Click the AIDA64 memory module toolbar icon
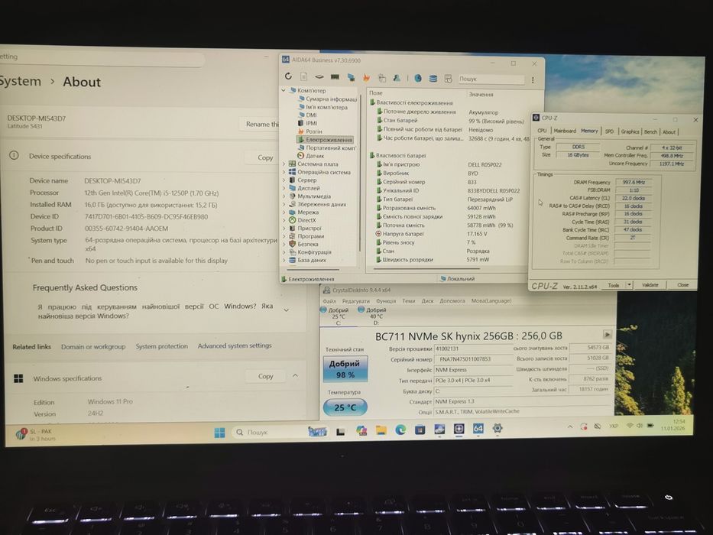Screen dimensions: 713x535 (x=335, y=77)
